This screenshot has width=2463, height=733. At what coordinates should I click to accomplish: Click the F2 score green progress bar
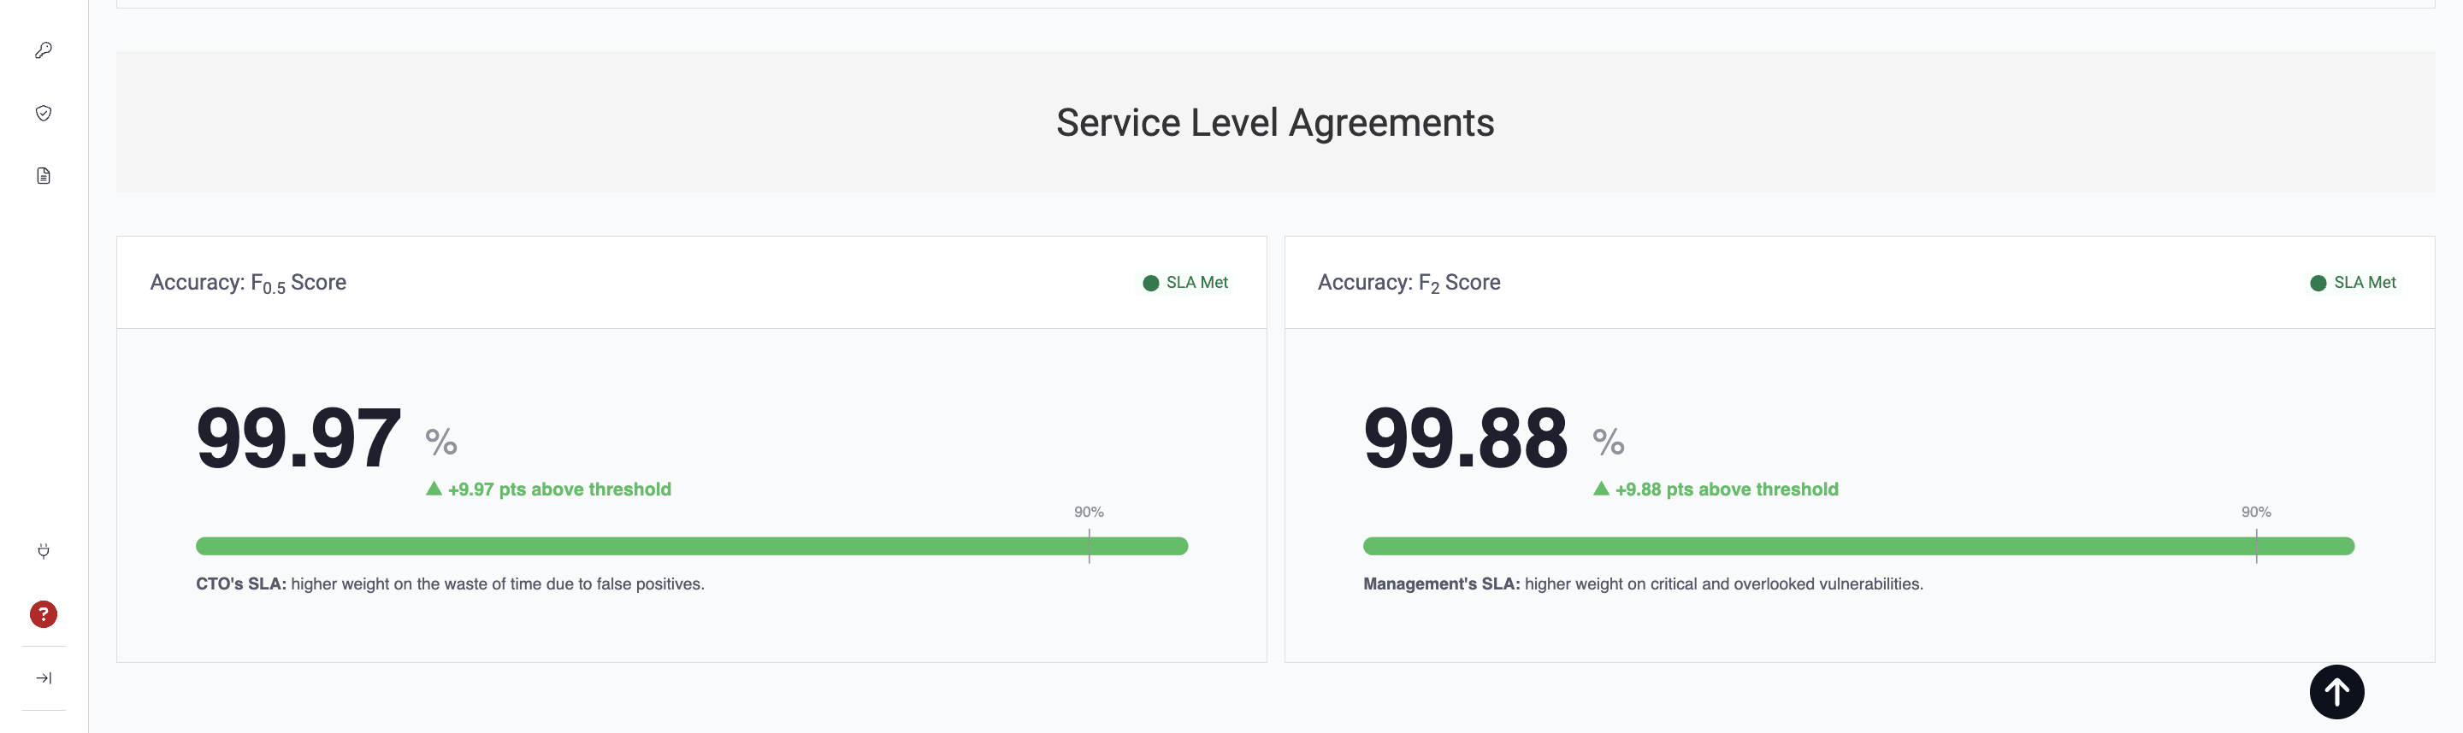(x=1858, y=546)
